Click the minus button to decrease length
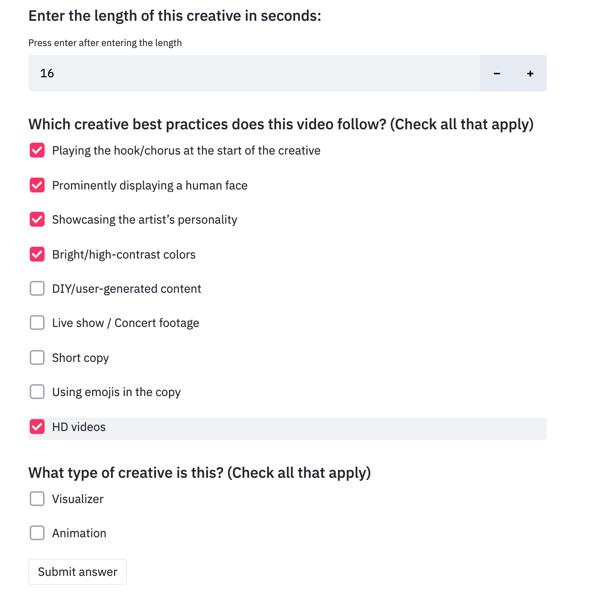Viewport: 592px width, 593px height. pos(497,74)
